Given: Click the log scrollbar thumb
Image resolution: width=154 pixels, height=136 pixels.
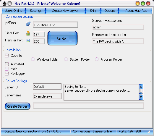Looking at the screenshot, I should pos(141,92).
